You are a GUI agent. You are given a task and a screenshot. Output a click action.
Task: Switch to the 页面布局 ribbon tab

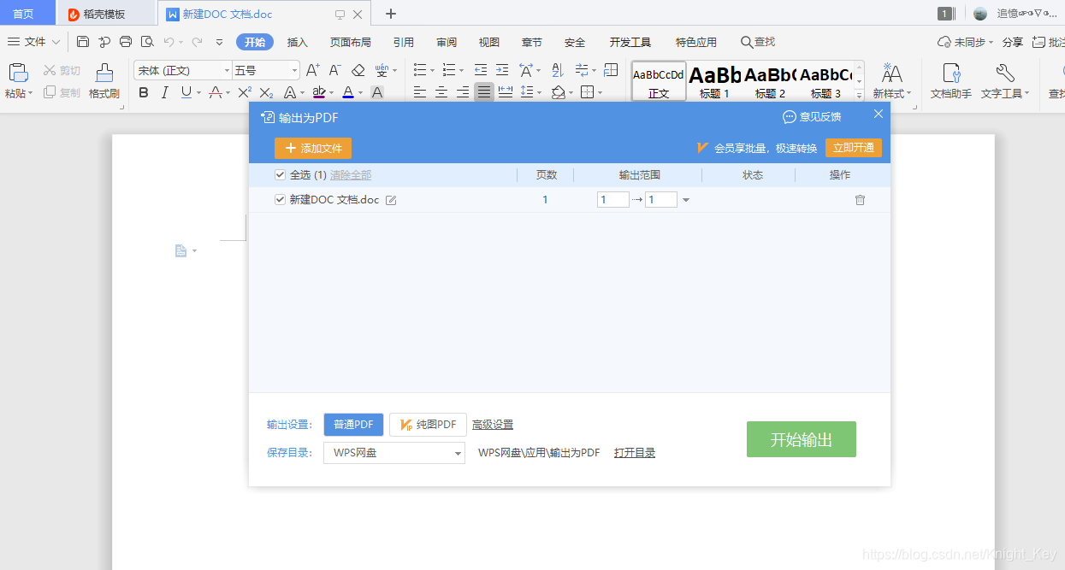[x=350, y=41]
